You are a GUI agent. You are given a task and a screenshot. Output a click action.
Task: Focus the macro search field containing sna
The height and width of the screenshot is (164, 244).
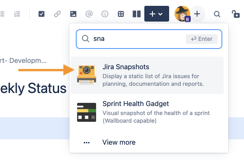pyautogui.click(x=149, y=39)
